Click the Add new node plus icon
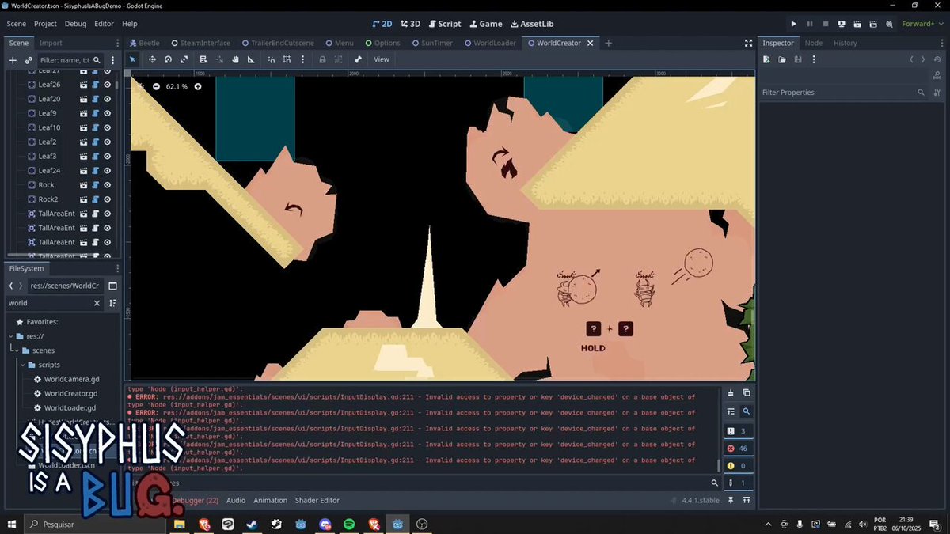Viewport: 950px width, 534px height. coord(13,59)
